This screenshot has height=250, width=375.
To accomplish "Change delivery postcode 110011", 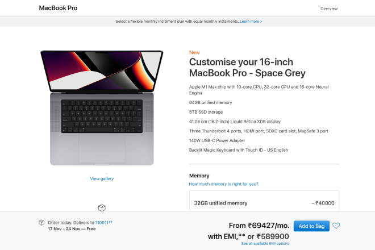I will click(103, 223).
